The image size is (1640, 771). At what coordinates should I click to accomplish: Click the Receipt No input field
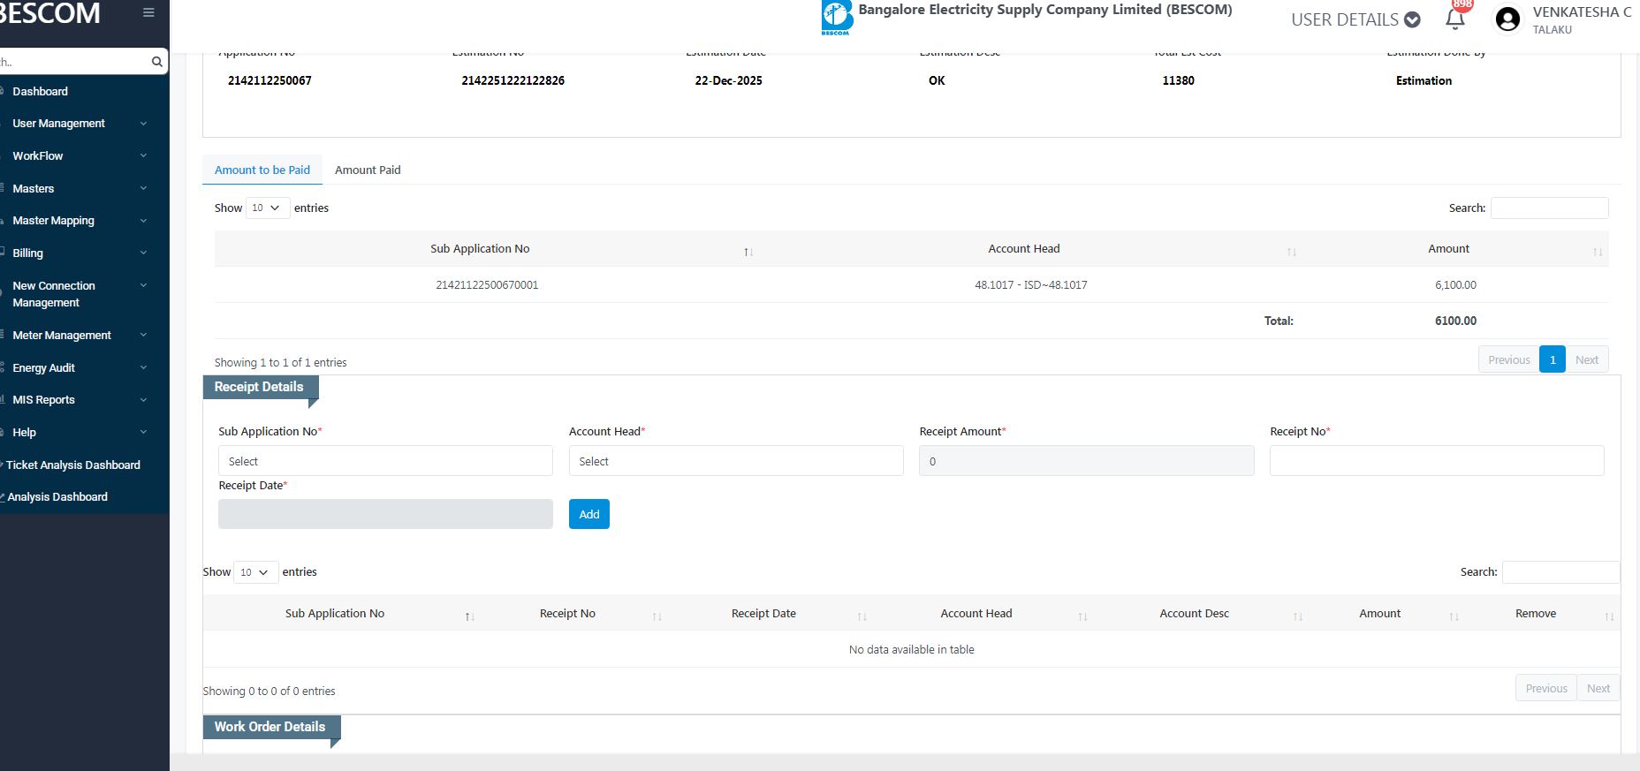coord(1436,461)
